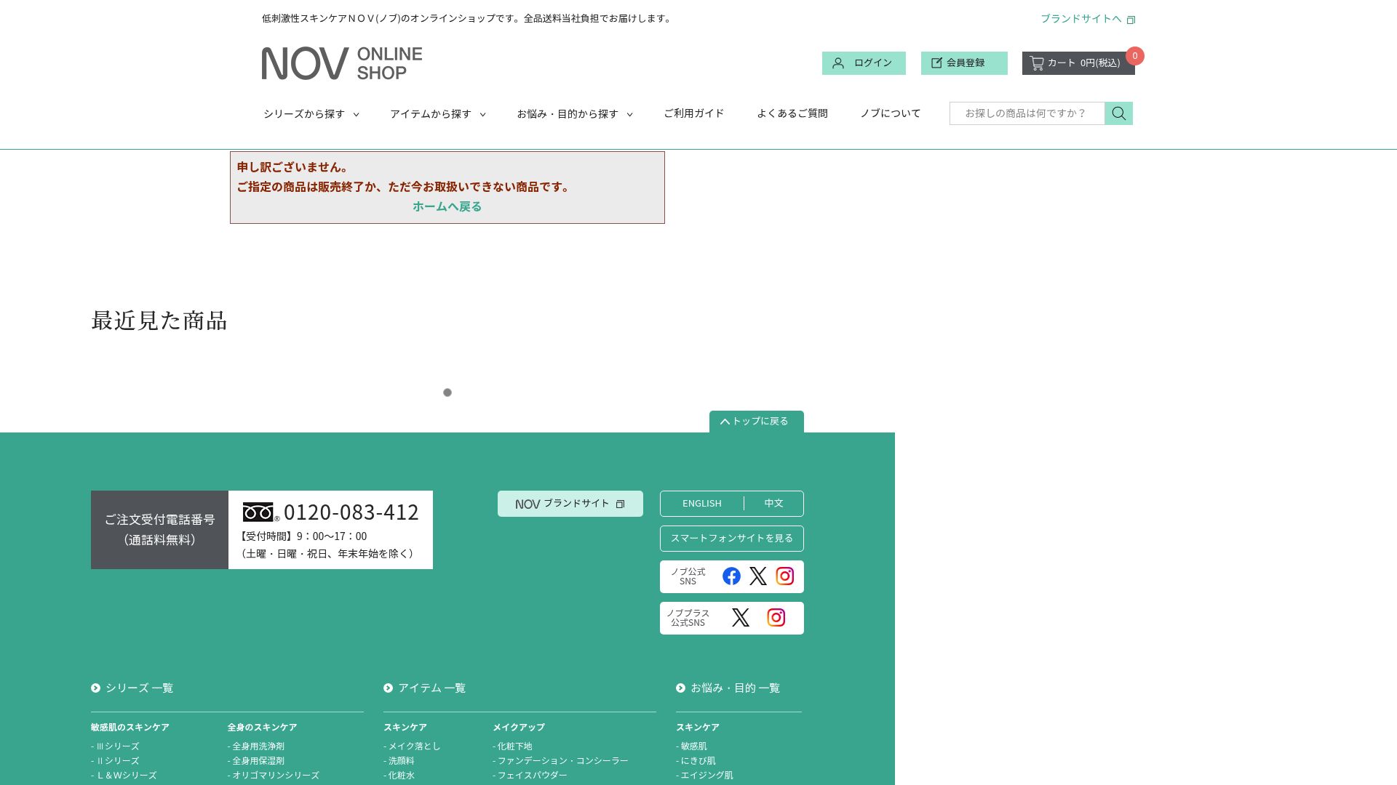Switch site language to ENGLISH
This screenshot has width=1397, height=785.
[x=701, y=504]
